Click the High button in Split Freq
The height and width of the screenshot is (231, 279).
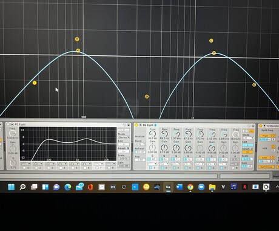pyautogui.click(x=265, y=136)
